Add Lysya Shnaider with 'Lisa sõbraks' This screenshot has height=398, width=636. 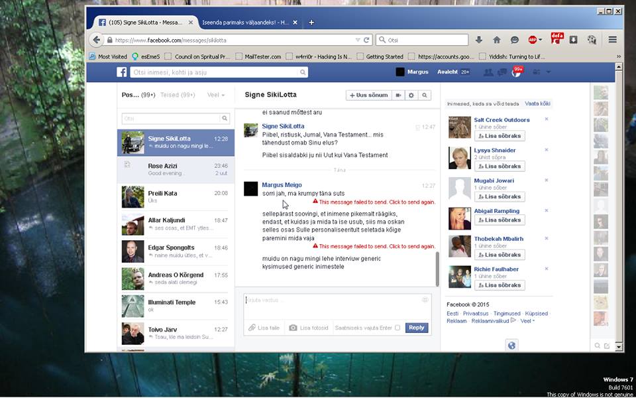500,166
